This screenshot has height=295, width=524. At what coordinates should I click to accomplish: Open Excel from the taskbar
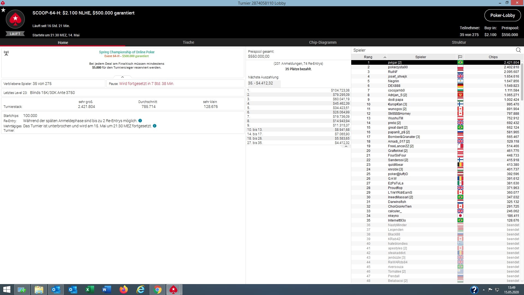(x=90, y=290)
